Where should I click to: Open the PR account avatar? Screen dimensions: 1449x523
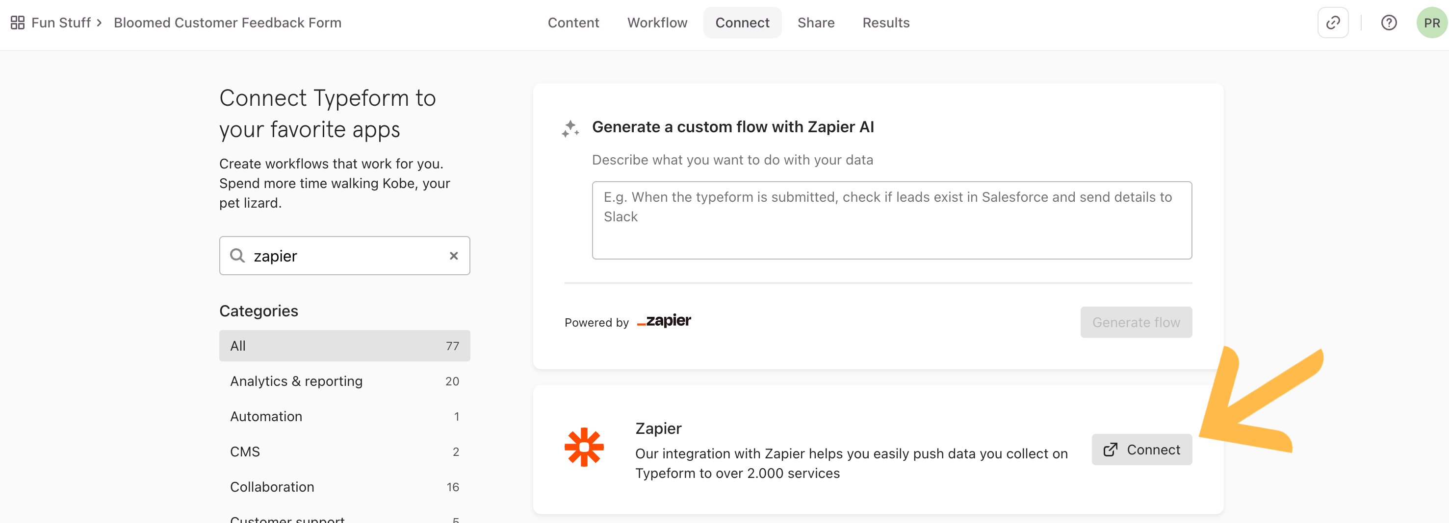coord(1431,23)
